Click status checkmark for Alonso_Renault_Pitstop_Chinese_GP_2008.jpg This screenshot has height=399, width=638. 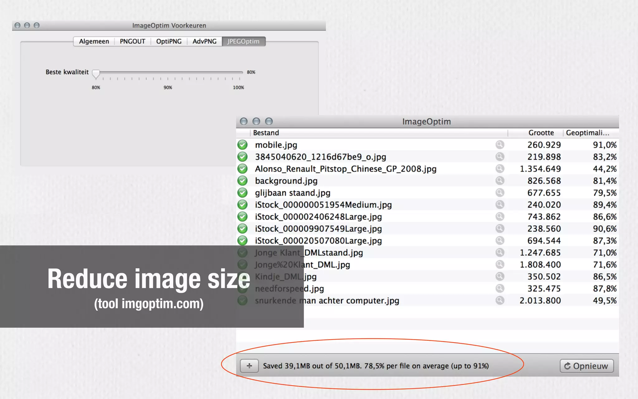tap(242, 169)
